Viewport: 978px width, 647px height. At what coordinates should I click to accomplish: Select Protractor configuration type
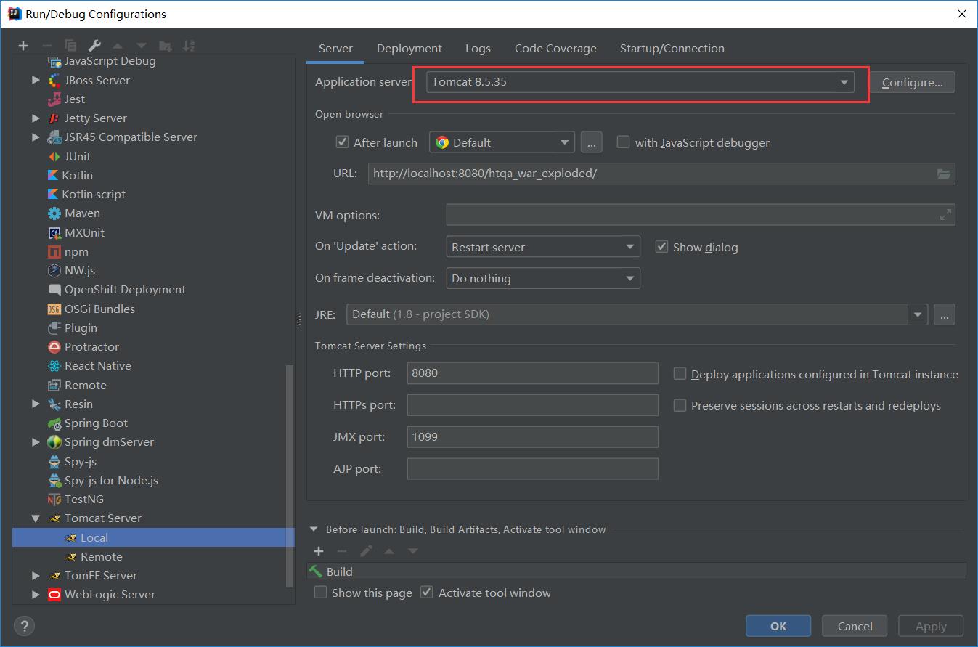(x=91, y=346)
